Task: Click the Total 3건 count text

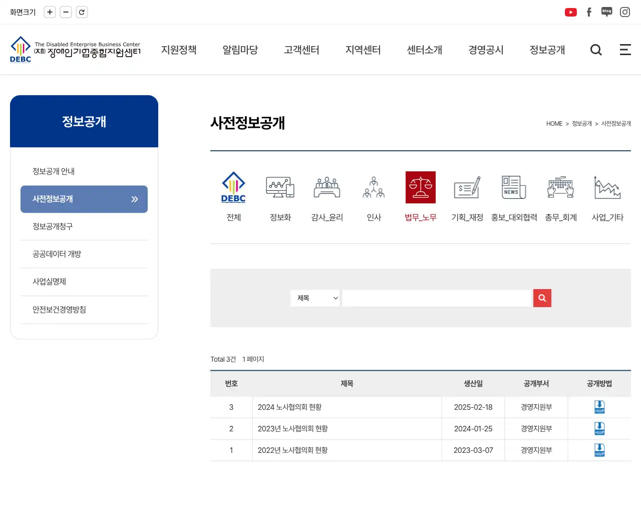Action: click(223, 359)
